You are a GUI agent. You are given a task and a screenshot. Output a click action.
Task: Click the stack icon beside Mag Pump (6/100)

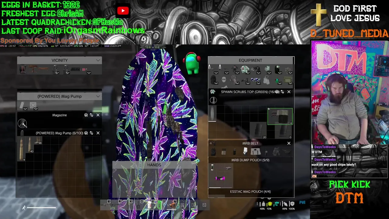tap(86, 133)
